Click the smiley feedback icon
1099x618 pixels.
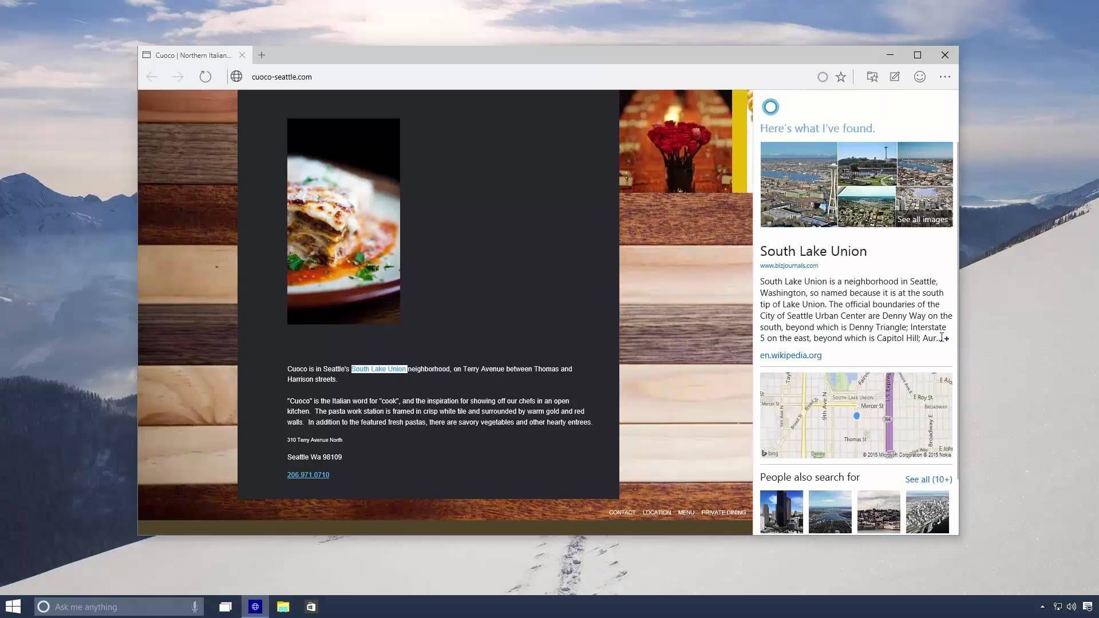[919, 77]
